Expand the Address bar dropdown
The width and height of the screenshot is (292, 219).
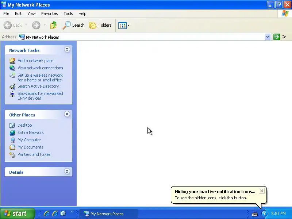point(268,37)
